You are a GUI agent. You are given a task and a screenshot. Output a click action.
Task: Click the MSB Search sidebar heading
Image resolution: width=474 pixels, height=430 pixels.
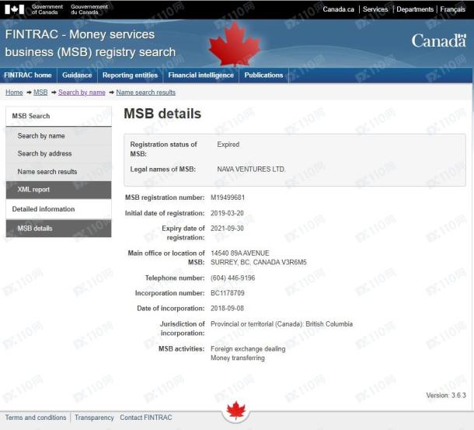[x=58, y=116]
